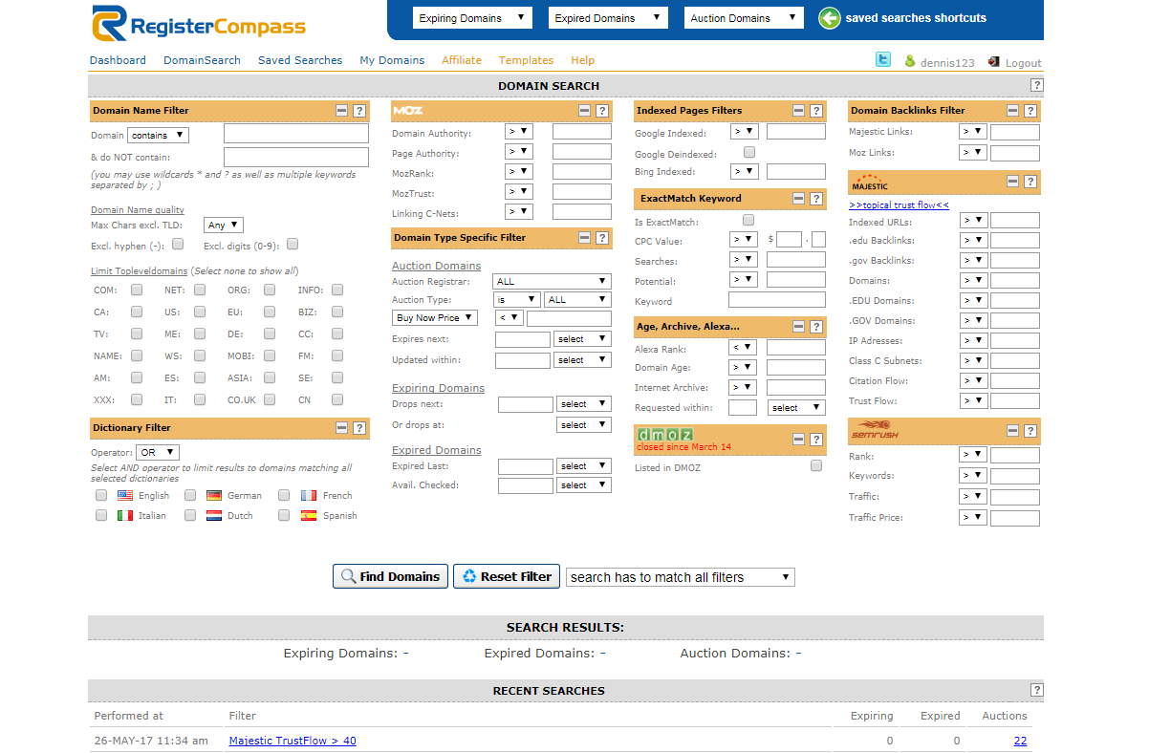Enable Excl. hyphen checkbox
Screen dimensions: 1149x753
click(x=178, y=245)
